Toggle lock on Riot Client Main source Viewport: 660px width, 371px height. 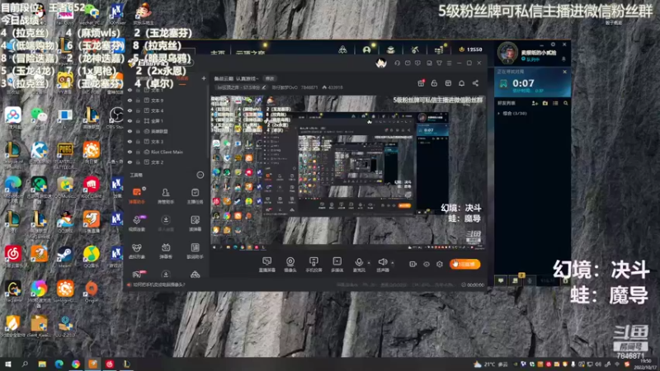point(138,152)
